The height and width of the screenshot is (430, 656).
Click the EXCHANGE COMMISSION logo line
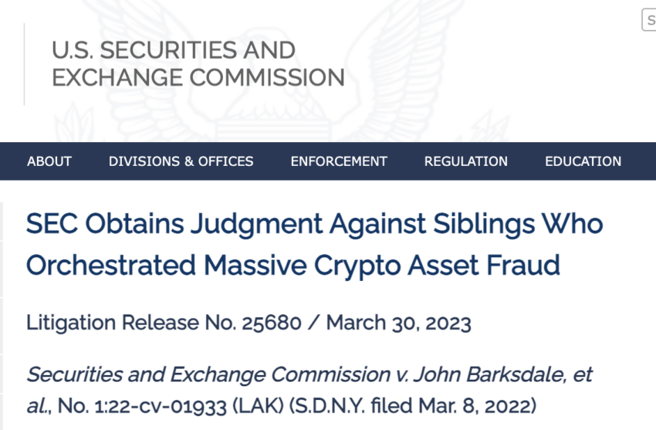click(x=198, y=78)
